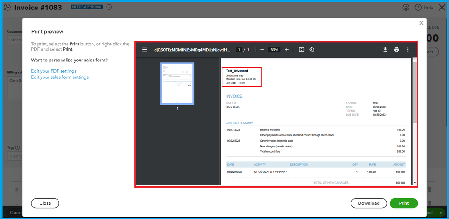Click the PDF file name in toolbar
449x219 pixels.
click(192, 50)
